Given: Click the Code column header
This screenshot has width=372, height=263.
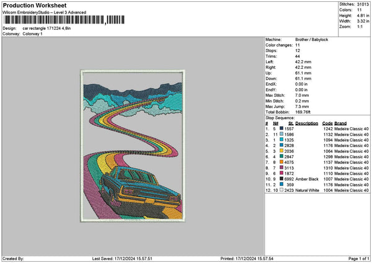Looking at the screenshot, I should [x=327, y=123].
